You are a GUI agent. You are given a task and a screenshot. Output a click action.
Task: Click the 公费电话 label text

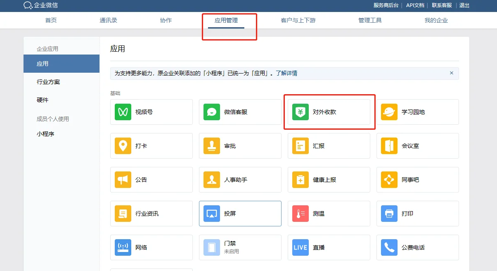coord(413,247)
